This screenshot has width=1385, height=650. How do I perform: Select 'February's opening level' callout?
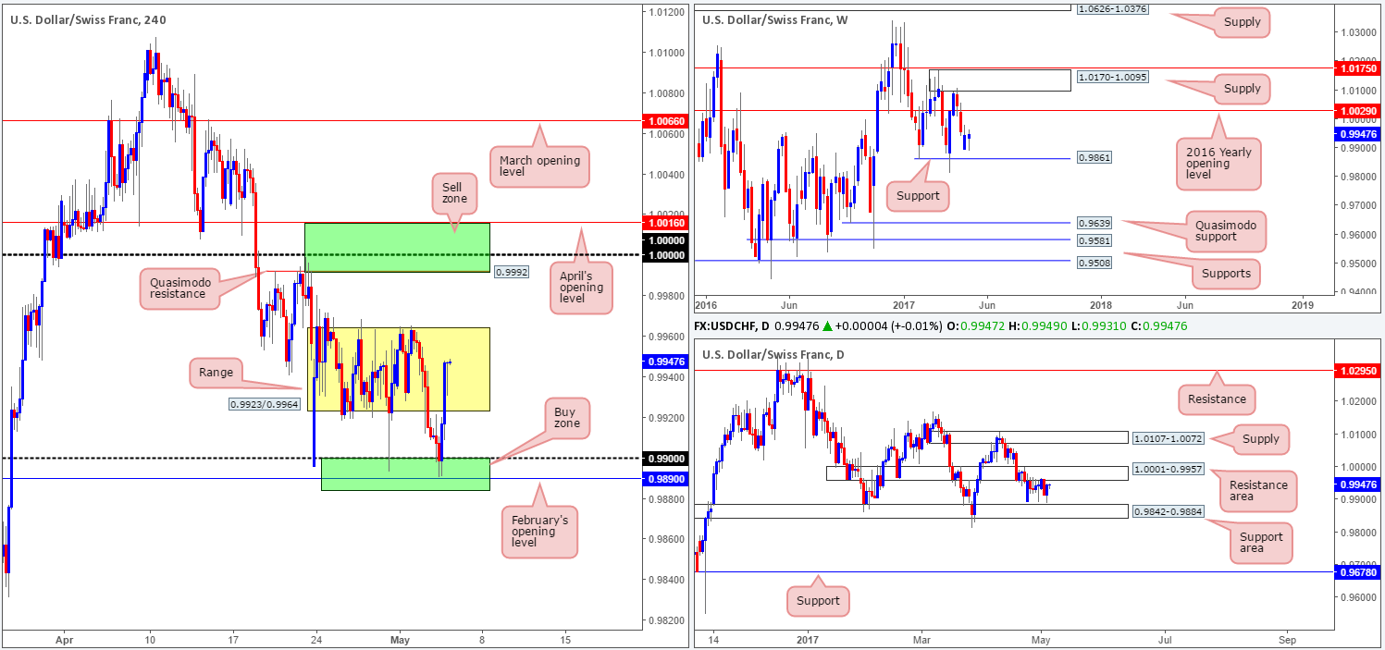[x=541, y=532]
